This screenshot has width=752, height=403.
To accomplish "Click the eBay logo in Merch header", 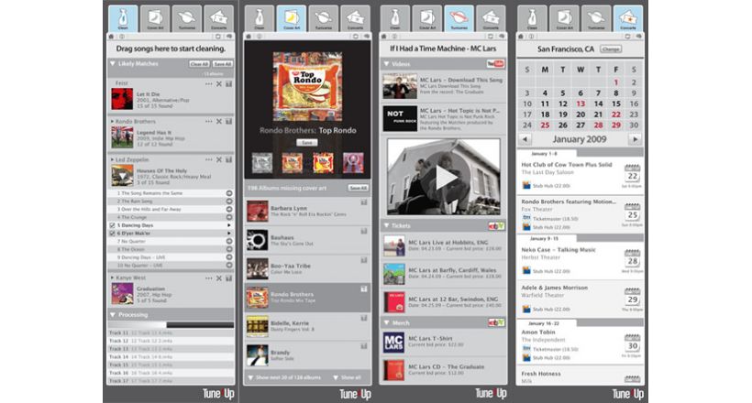I will coord(496,323).
